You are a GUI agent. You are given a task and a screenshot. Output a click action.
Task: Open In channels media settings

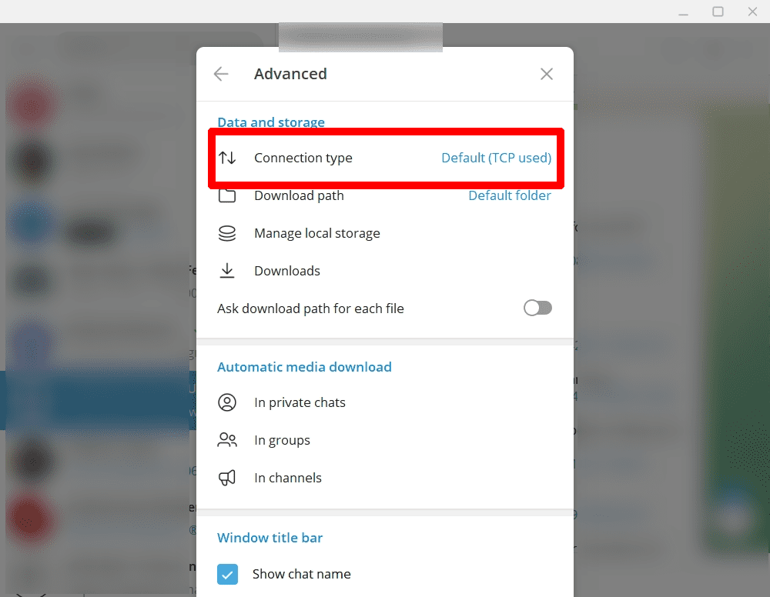385,478
